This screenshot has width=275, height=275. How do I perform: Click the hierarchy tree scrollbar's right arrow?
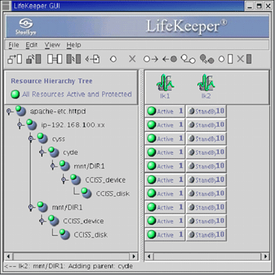133,256
